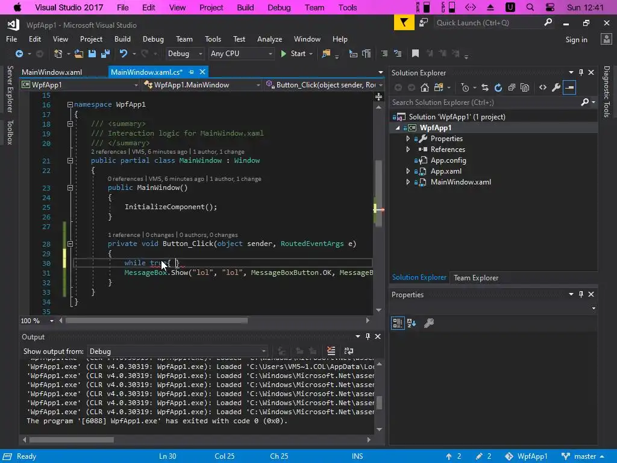
Task: Click the Show All Files icon
Action: (x=525, y=87)
